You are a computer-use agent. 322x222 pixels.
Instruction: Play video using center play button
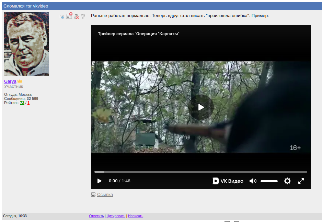pyautogui.click(x=201, y=107)
